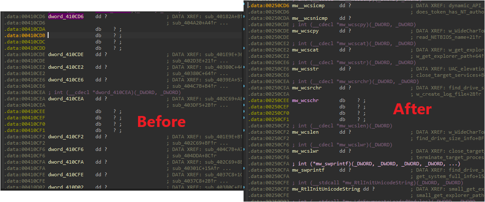Follow the get_system_full_info cross reference
The image size is (485, 202).
tap(450, 176)
